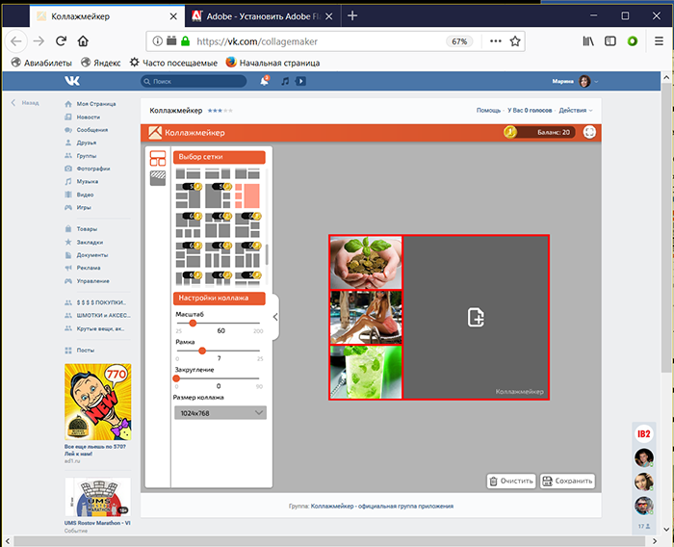Select the grid layout panel icon
This screenshot has height=547, width=674.
point(158,159)
